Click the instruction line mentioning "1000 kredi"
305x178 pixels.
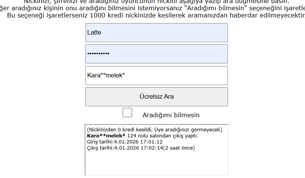pyautogui.click(x=156, y=15)
